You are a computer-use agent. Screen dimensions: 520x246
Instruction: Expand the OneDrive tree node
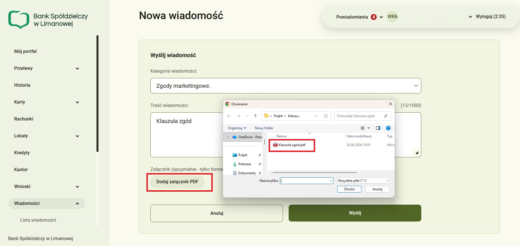[228, 137]
